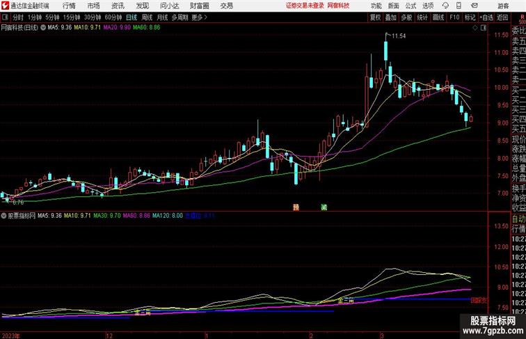This screenshot has height=339, width=526.
Task: Click the 统计 statistics button
Action: coord(422,17)
